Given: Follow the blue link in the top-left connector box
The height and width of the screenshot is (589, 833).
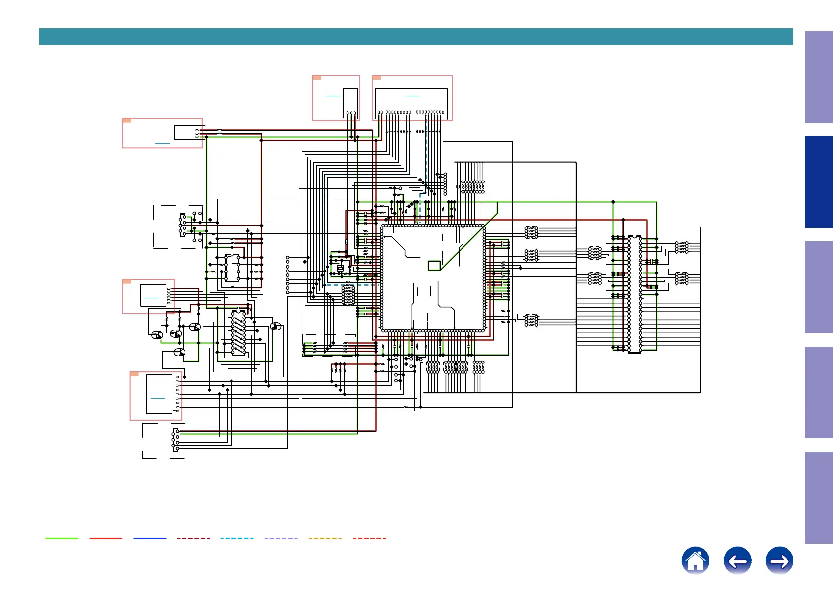Looking at the screenshot, I should (x=162, y=144).
